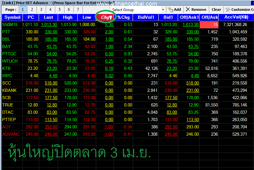This screenshot has width=254, height=170.
Task: Click IRPC bid price 4.46
Action: coord(173,76)
